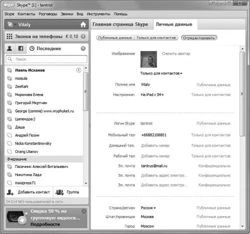Click contact list scrollbar down arrow
The image size is (250, 234).
coord(85,183)
